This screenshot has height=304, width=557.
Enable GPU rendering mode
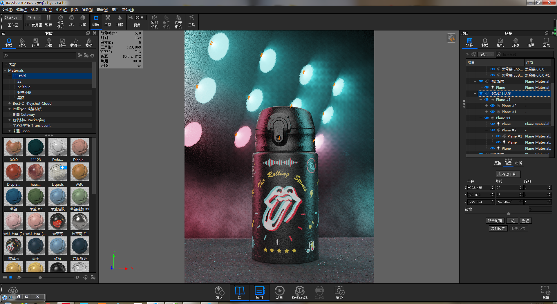point(71,21)
